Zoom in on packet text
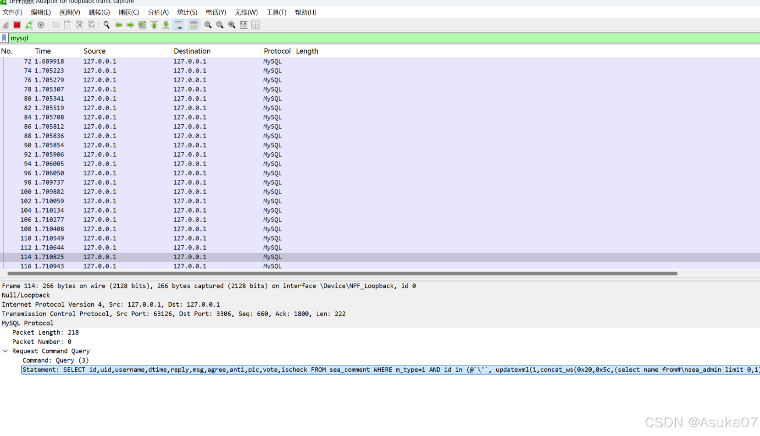 click(x=208, y=25)
